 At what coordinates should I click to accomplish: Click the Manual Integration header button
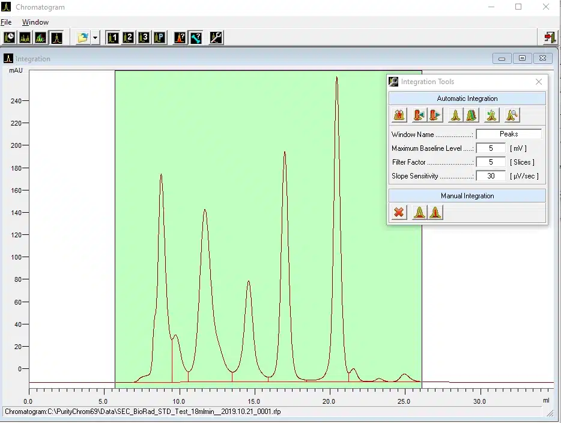(x=467, y=196)
